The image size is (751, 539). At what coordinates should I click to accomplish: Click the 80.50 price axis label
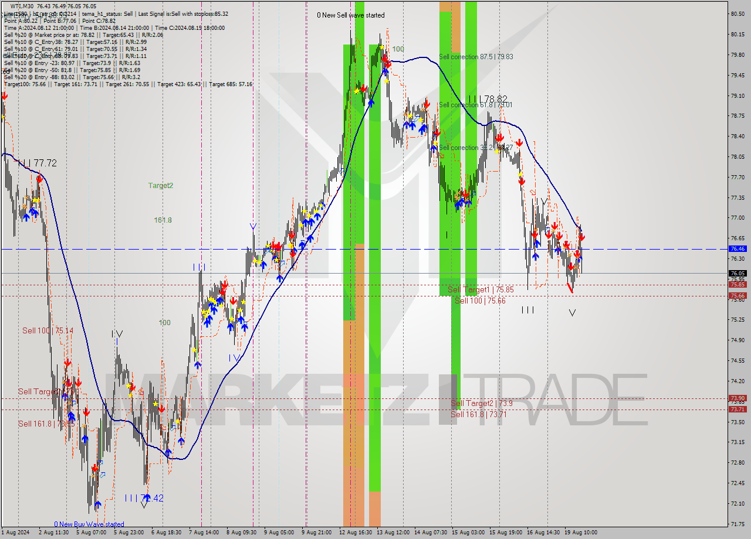pyautogui.click(x=738, y=13)
